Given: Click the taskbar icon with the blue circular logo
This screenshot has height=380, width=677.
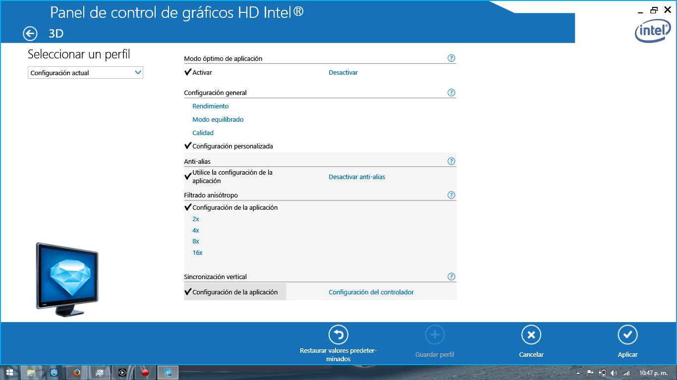Looking at the screenshot, I should coord(54,373).
